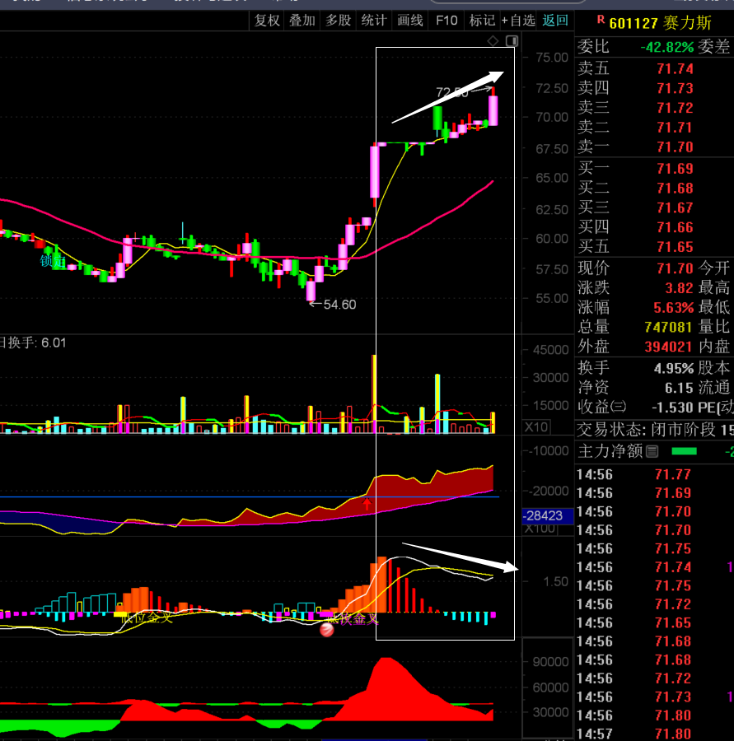
Task: Click the 复权 toolbar button
Action: [x=267, y=21]
